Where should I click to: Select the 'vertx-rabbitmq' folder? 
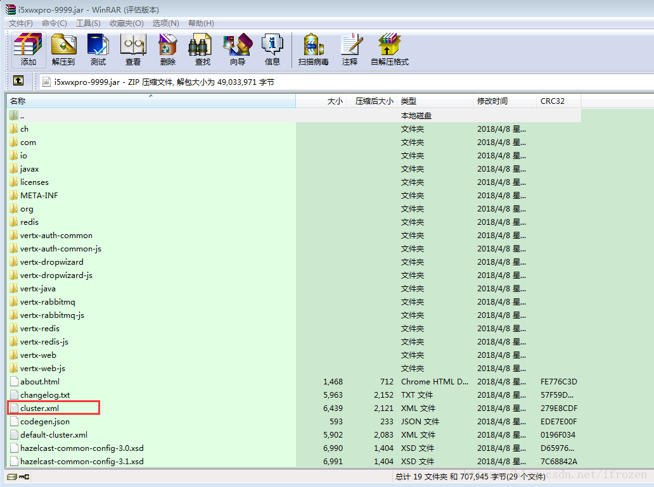click(x=42, y=302)
